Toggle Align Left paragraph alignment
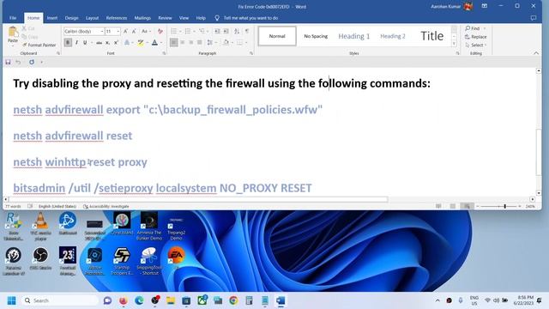The height and width of the screenshot is (309, 549). coord(173,43)
